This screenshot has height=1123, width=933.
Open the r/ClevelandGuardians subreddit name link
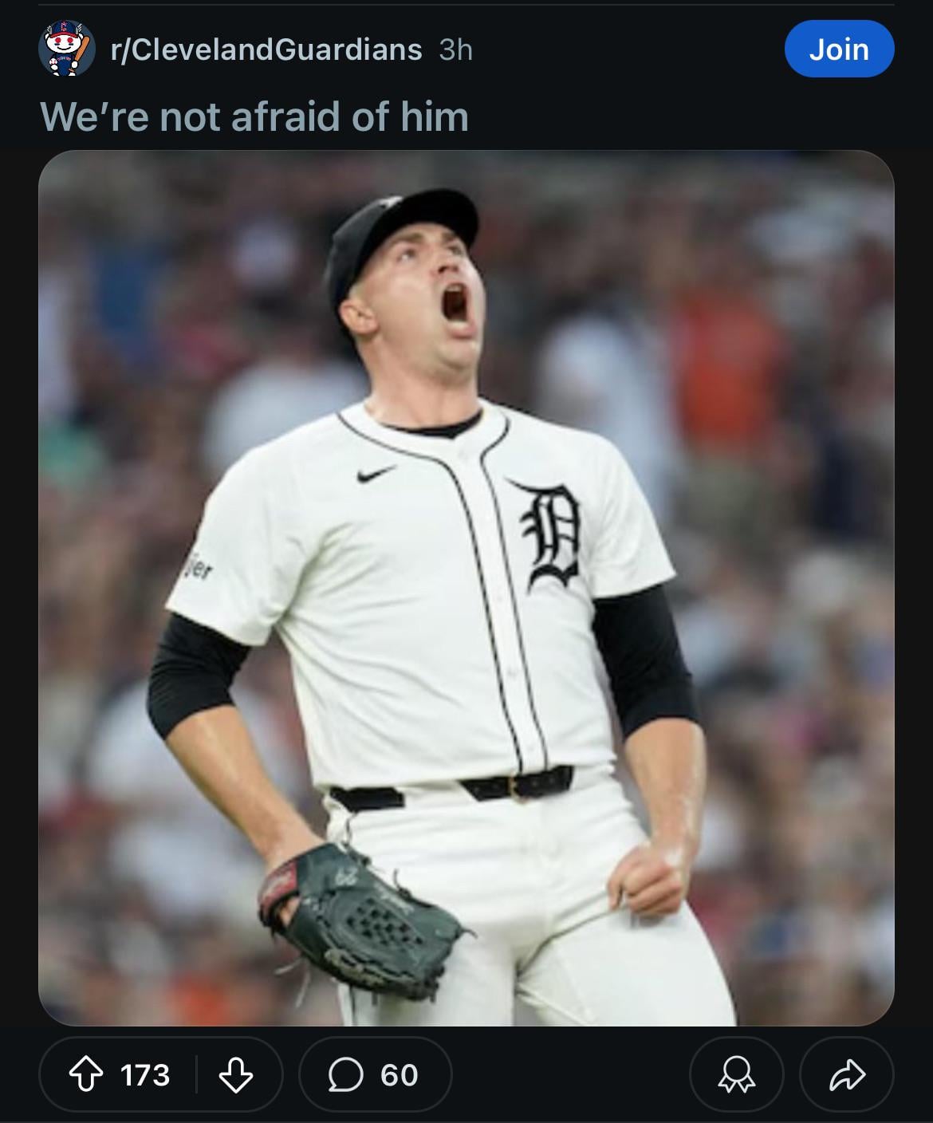click(x=266, y=49)
